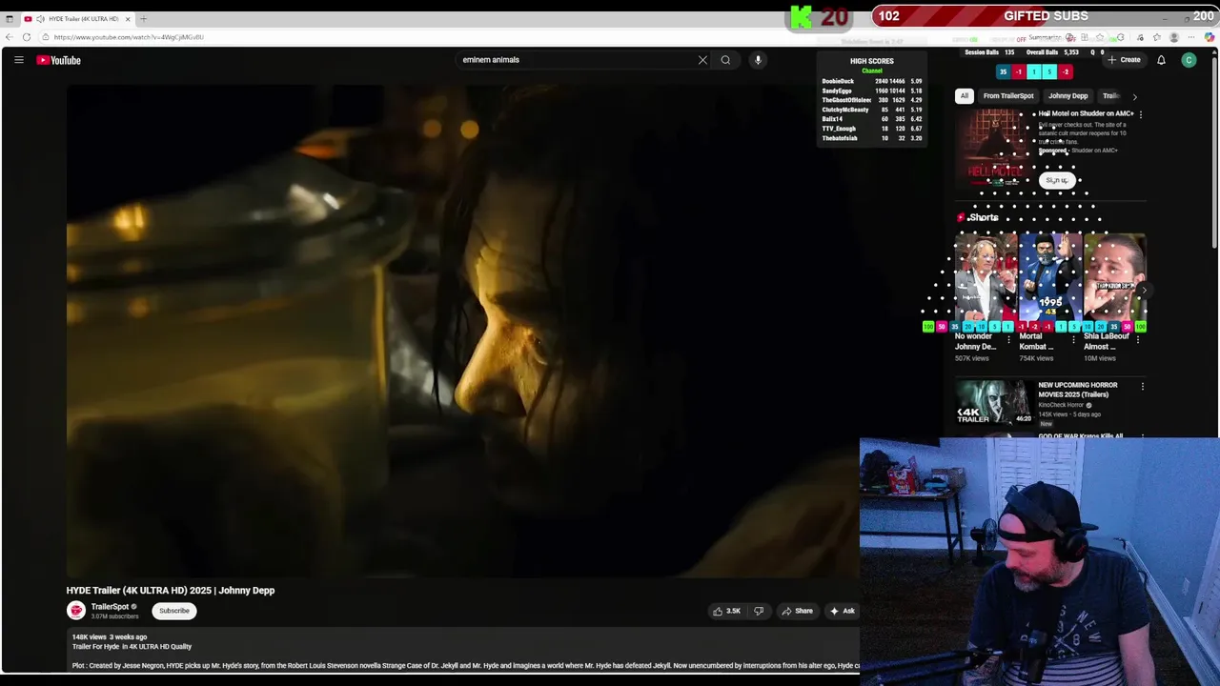Open Hell Motel ad thumbnail
This screenshot has width=1220, height=686.
(994, 150)
